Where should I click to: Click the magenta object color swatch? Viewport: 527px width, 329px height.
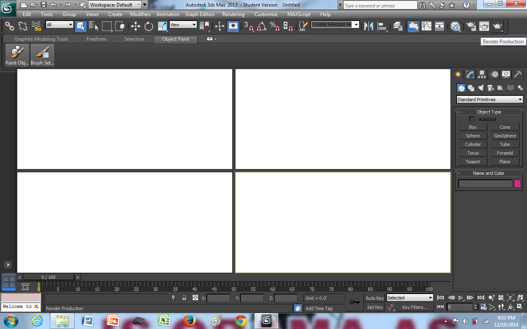pyautogui.click(x=517, y=183)
